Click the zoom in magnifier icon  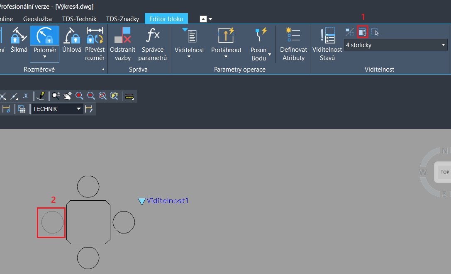pyautogui.click(x=79, y=96)
